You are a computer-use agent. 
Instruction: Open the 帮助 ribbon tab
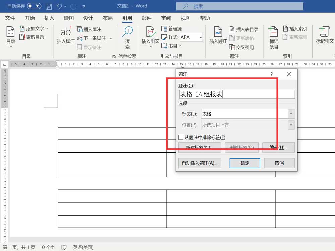205,18
